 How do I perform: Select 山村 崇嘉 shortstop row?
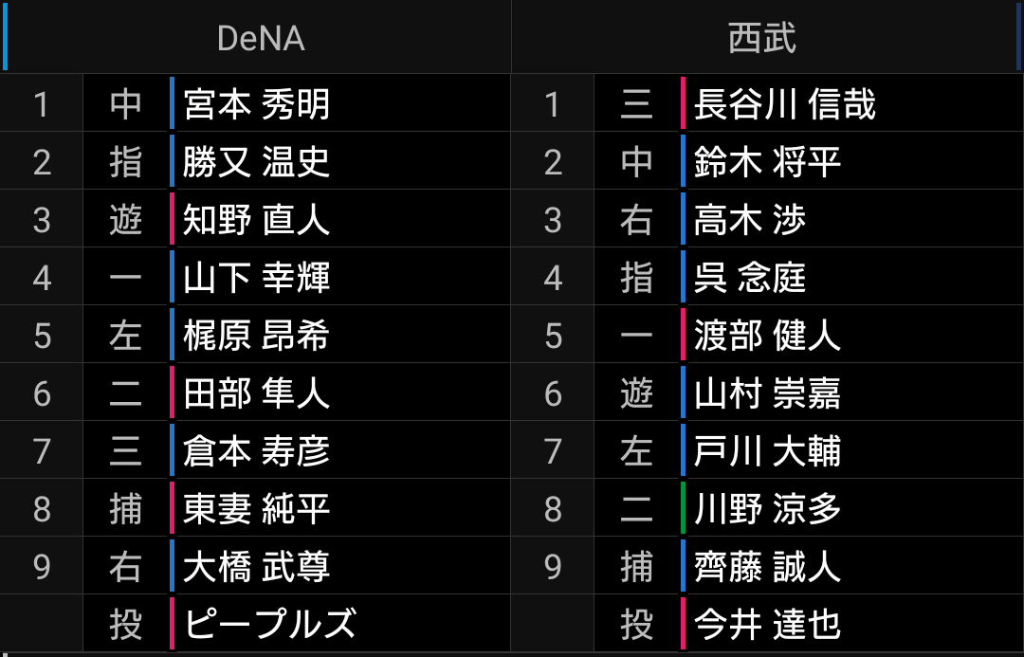pyautogui.click(x=767, y=392)
